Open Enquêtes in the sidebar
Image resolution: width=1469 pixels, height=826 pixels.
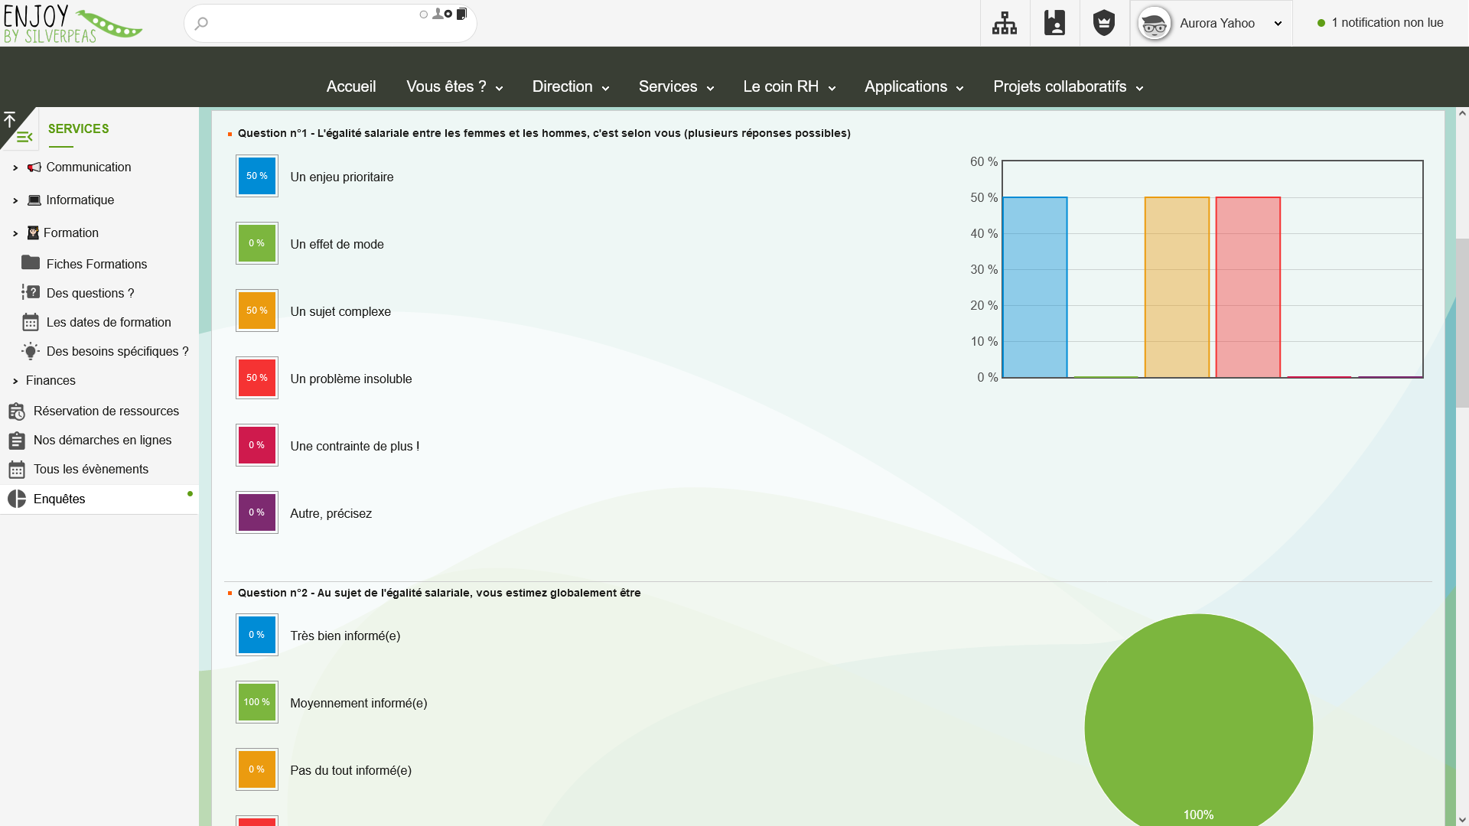(60, 499)
